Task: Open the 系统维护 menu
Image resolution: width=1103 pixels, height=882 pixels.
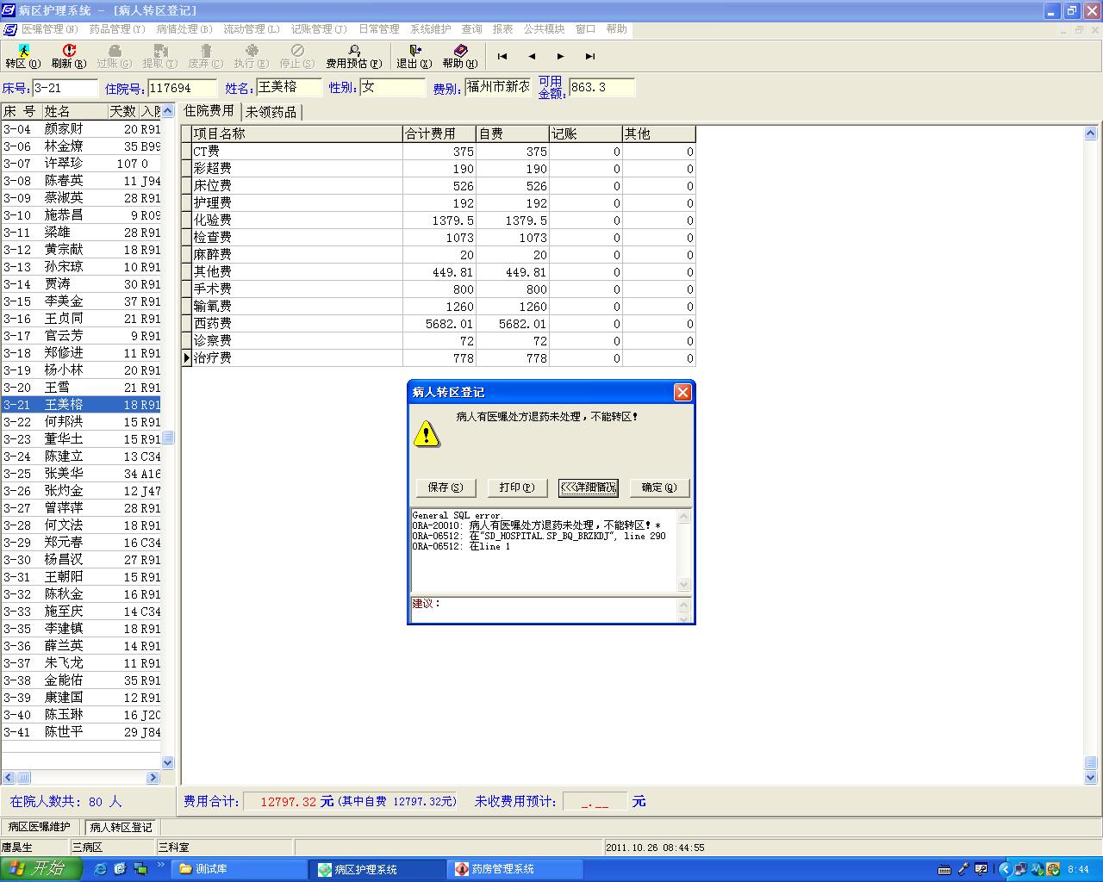Action: [430, 29]
